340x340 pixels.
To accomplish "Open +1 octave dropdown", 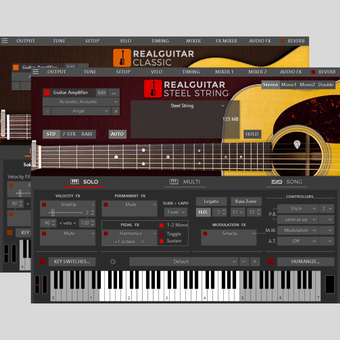I will 129,242.
